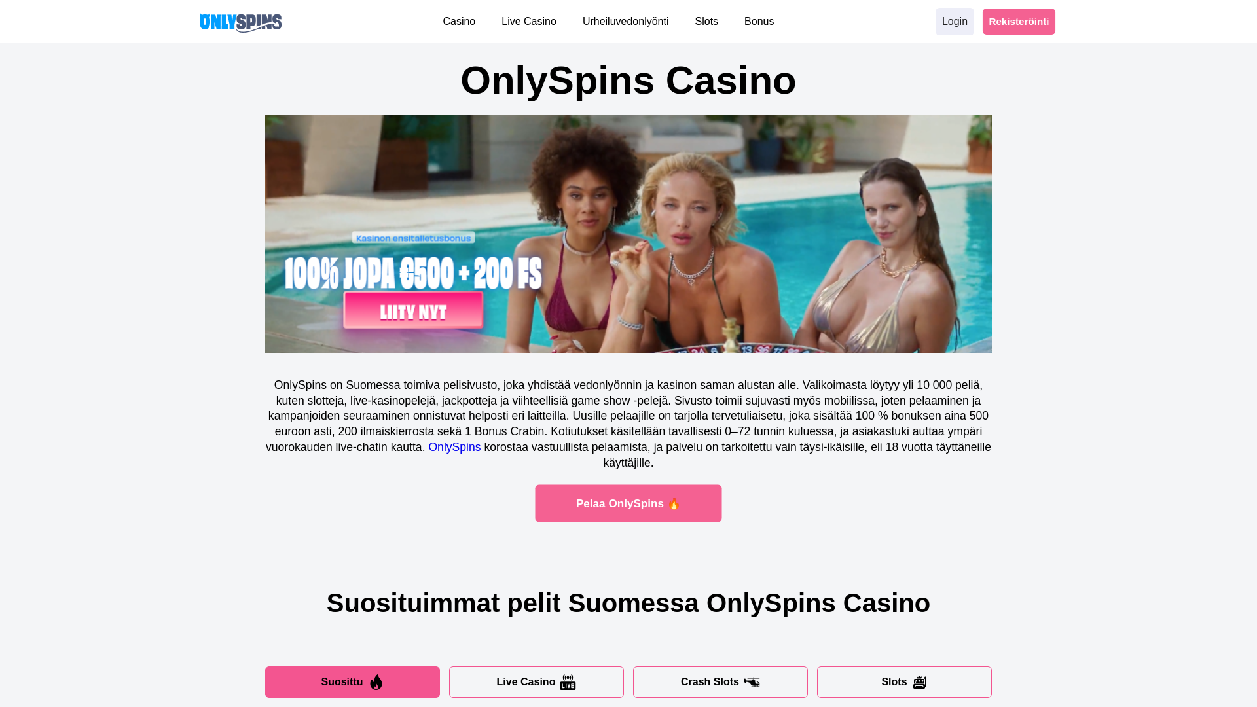
Task: Click the LIITY NYT banner button
Action: coord(413,310)
